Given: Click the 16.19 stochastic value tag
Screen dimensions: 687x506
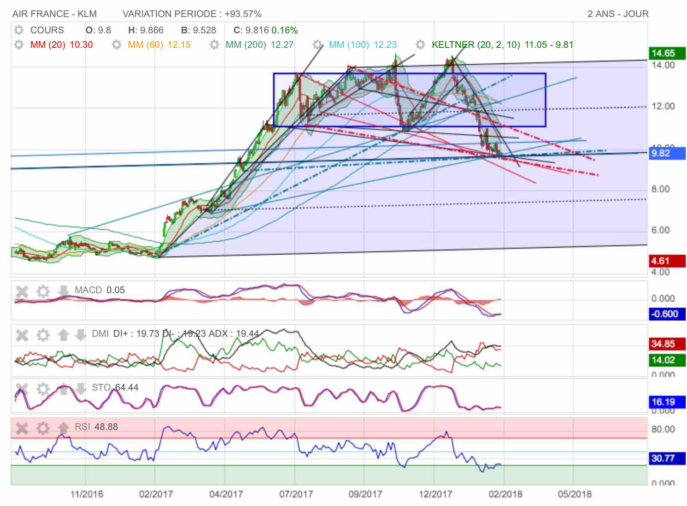Looking at the screenshot, I should click(x=667, y=402).
